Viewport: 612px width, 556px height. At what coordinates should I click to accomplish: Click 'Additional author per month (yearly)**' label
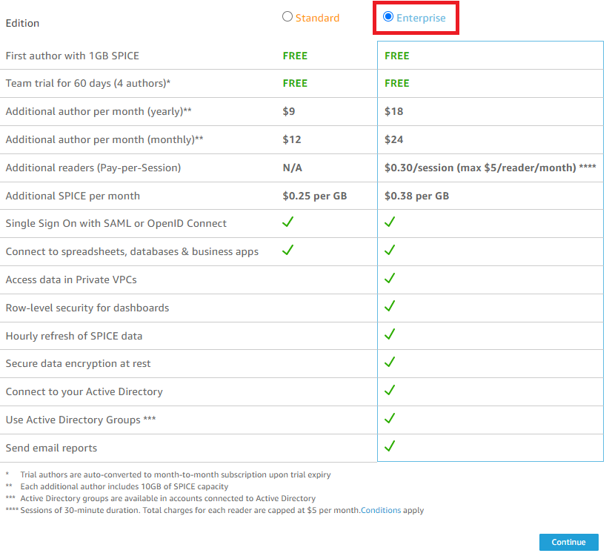click(99, 112)
